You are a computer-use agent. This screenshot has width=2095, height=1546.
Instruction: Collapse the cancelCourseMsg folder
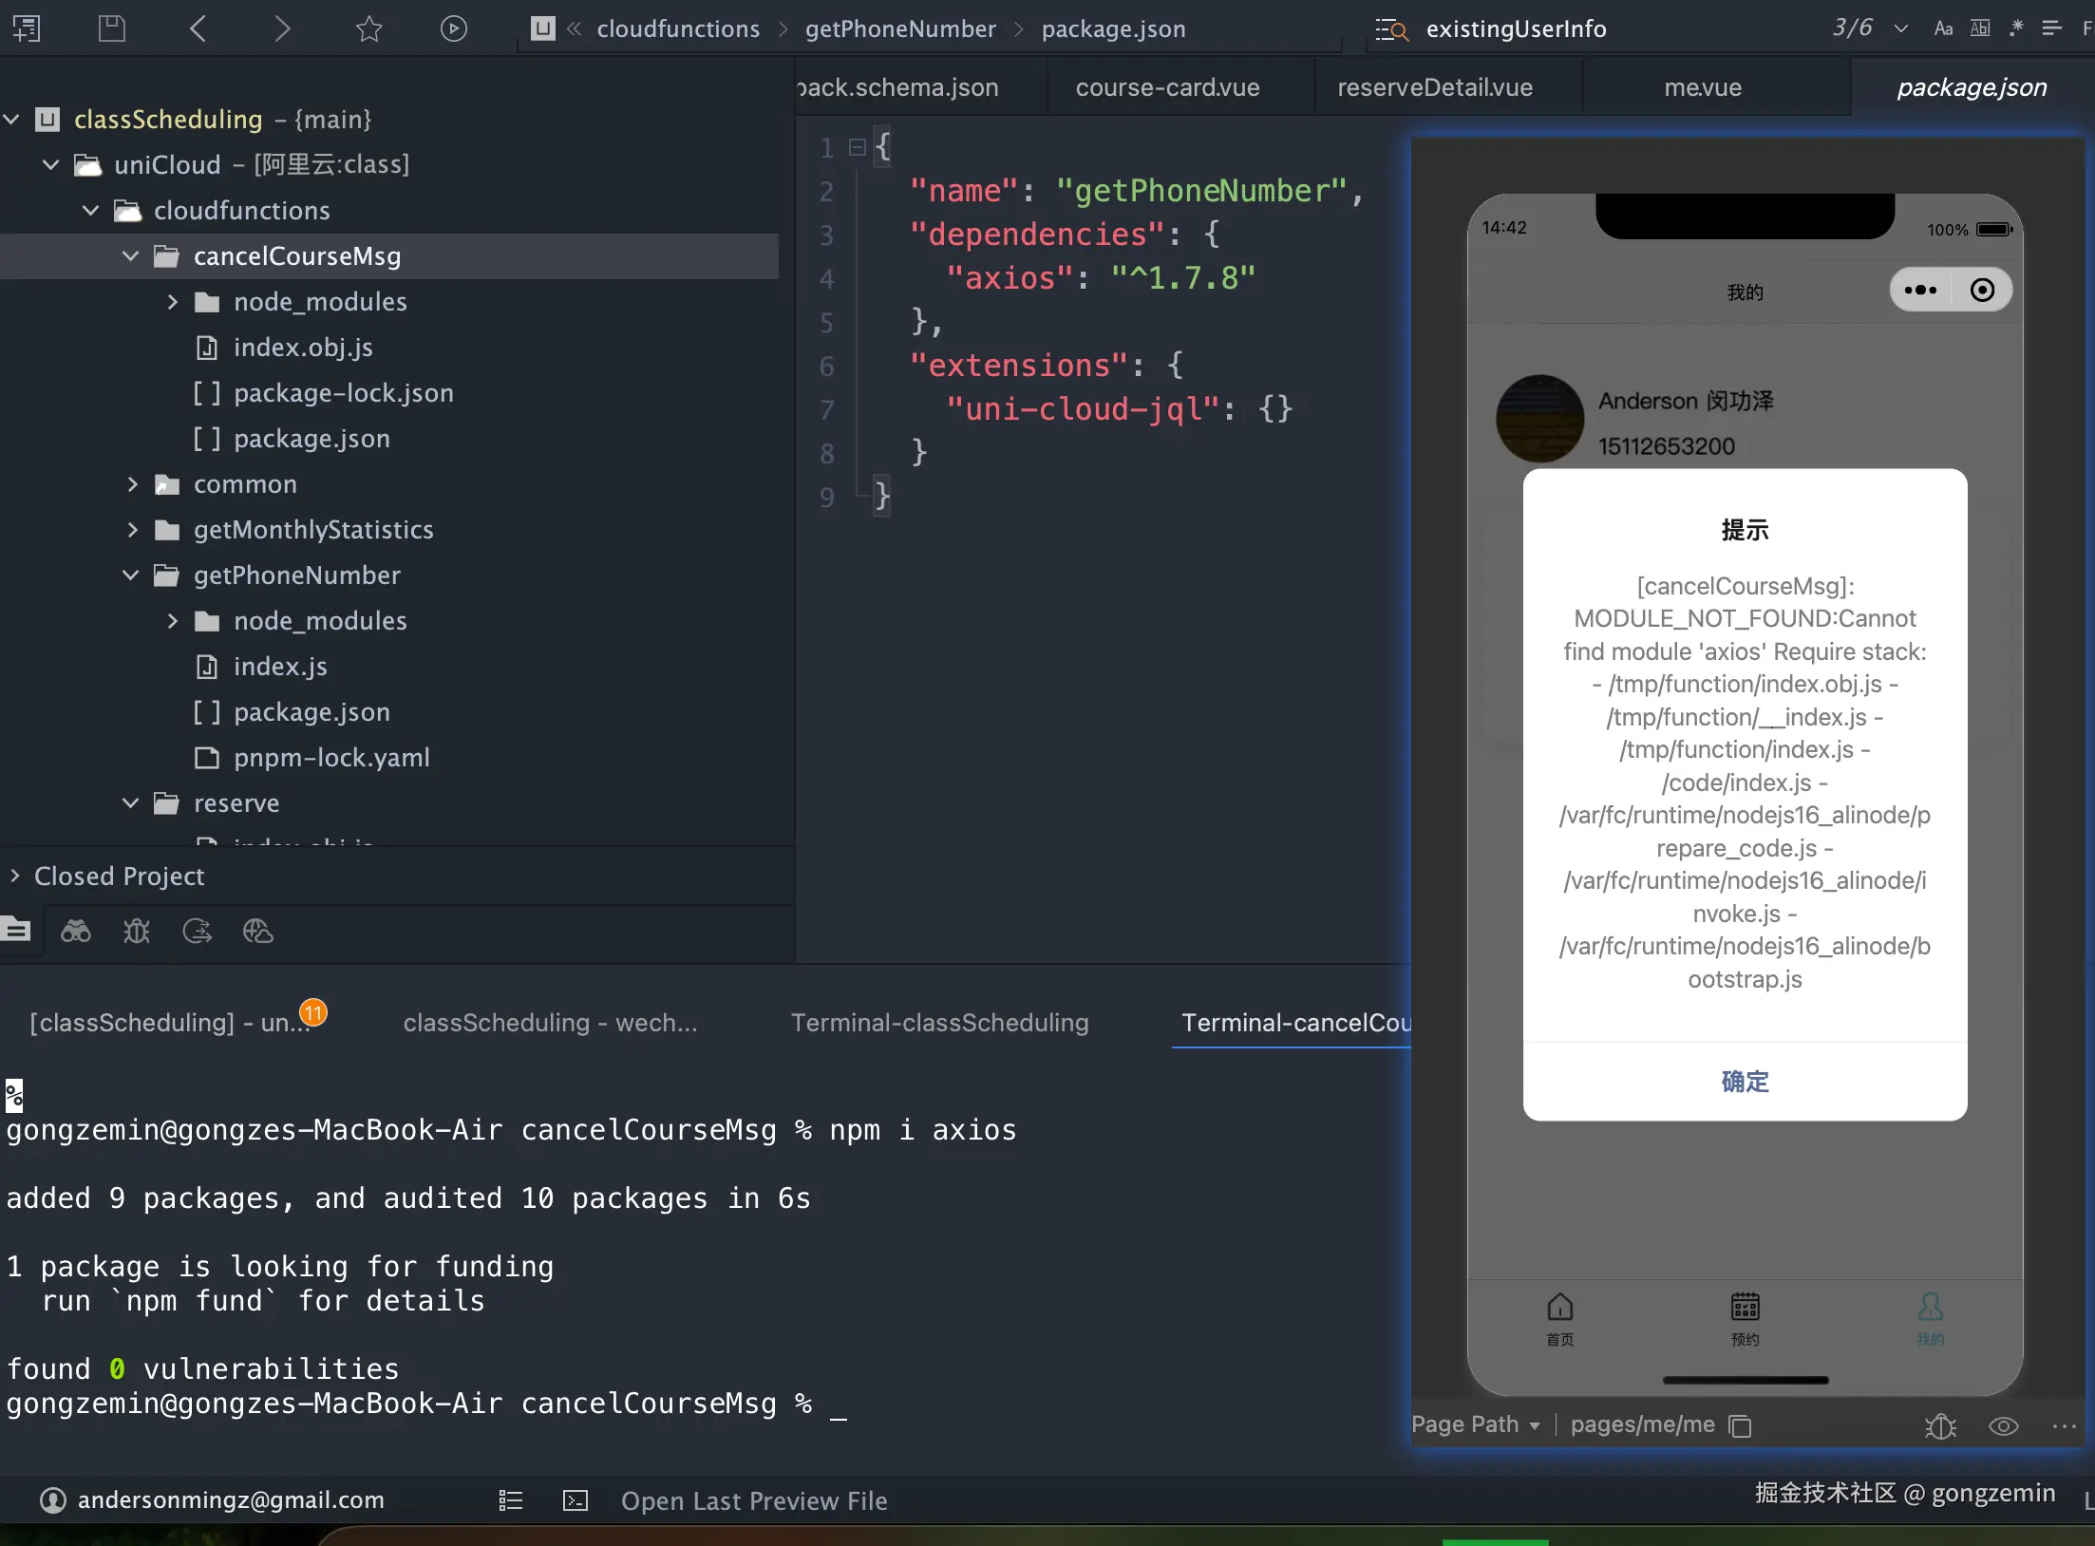pos(131,256)
